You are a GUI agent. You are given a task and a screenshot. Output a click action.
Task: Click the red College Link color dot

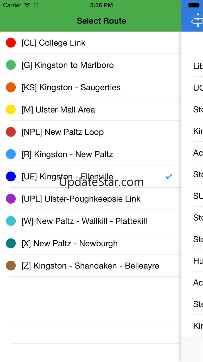click(11, 43)
